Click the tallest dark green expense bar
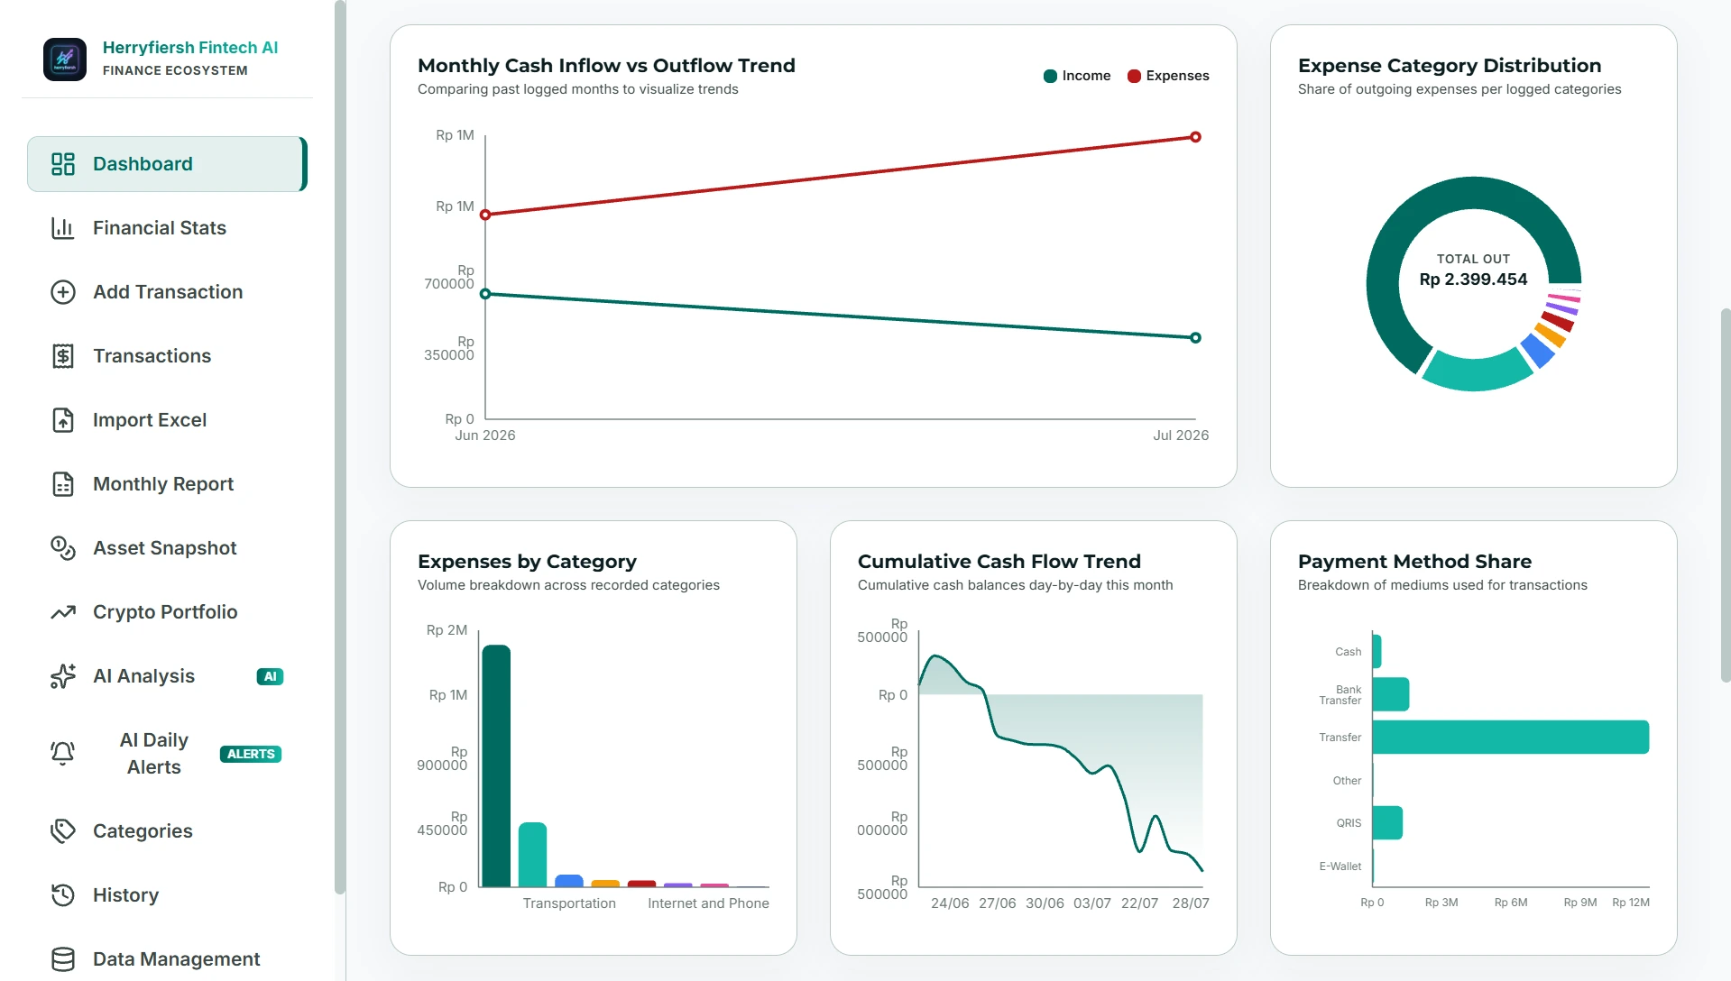The height and width of the screenshot is (981, 1731). click(496, 766)
